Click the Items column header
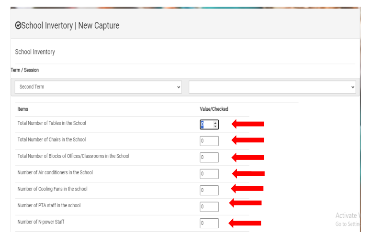 23,109
